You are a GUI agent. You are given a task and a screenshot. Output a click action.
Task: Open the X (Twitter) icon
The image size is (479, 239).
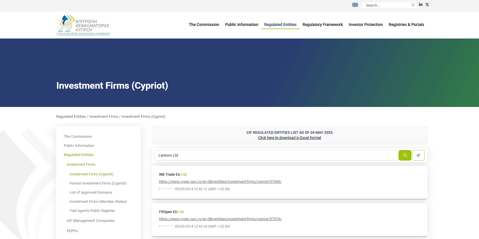[x=427, y=5]
